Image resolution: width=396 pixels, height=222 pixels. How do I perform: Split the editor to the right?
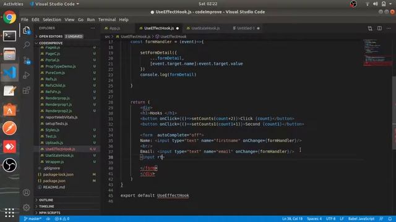coord(379,28)
